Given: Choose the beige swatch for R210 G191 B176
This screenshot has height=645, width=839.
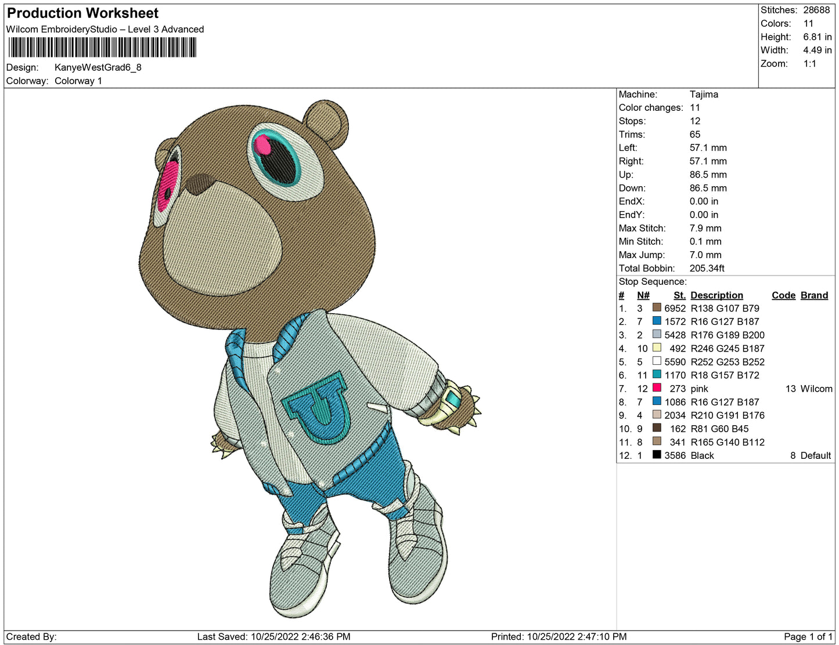Looking at the screenshot, I should click(x=657, y=414).
